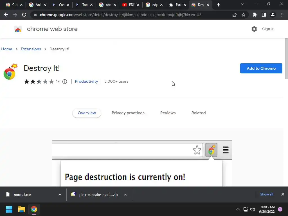288x216 pixels.
Task: Switch to the Privacy practices tab
Action: pos(128,113)
